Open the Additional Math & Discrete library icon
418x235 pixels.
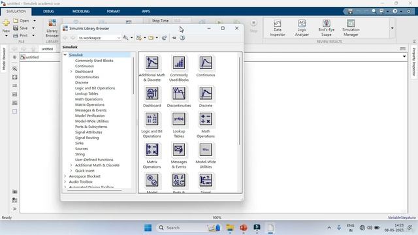[152, 63]
